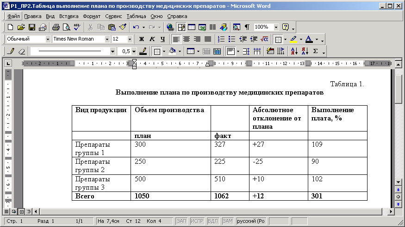
Task: Open a file with the folder icon
Action: tap(21, 27)
